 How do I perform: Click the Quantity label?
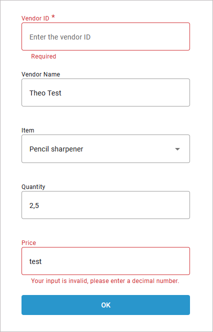point(33,187)
